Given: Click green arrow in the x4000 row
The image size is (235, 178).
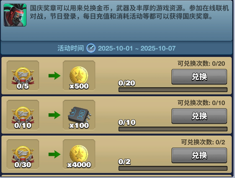Looking at the screenshot, I should (x=54, y=154).
